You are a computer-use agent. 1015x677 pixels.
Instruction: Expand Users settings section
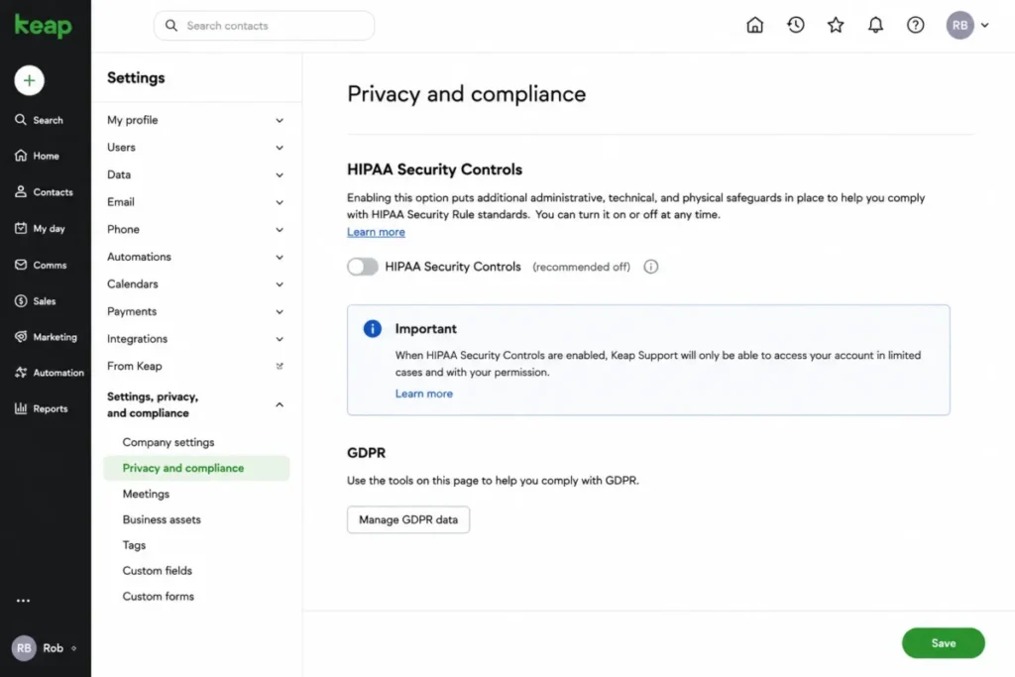196,147
